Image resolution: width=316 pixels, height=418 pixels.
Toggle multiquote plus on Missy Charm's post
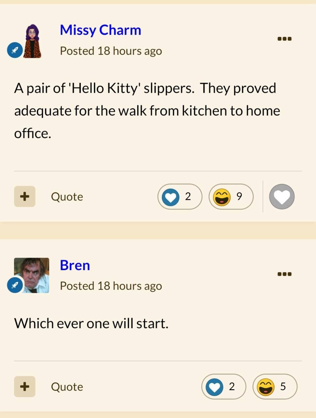pos(24,196)
